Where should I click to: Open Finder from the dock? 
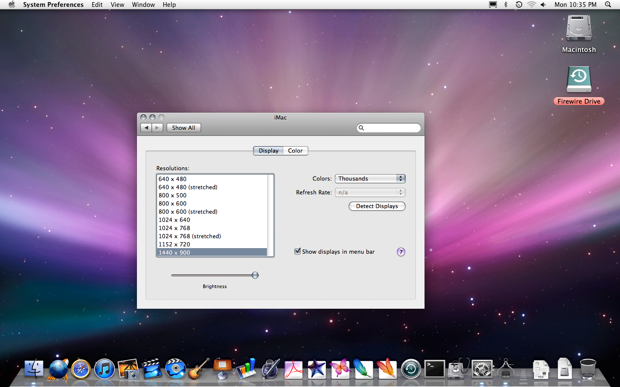(x=34, y=369)
